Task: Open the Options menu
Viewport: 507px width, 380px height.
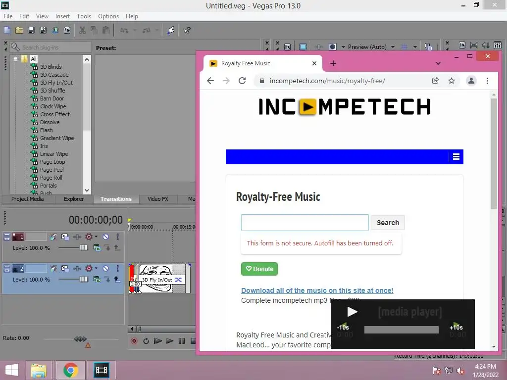Action: click(x=108, y=16)
